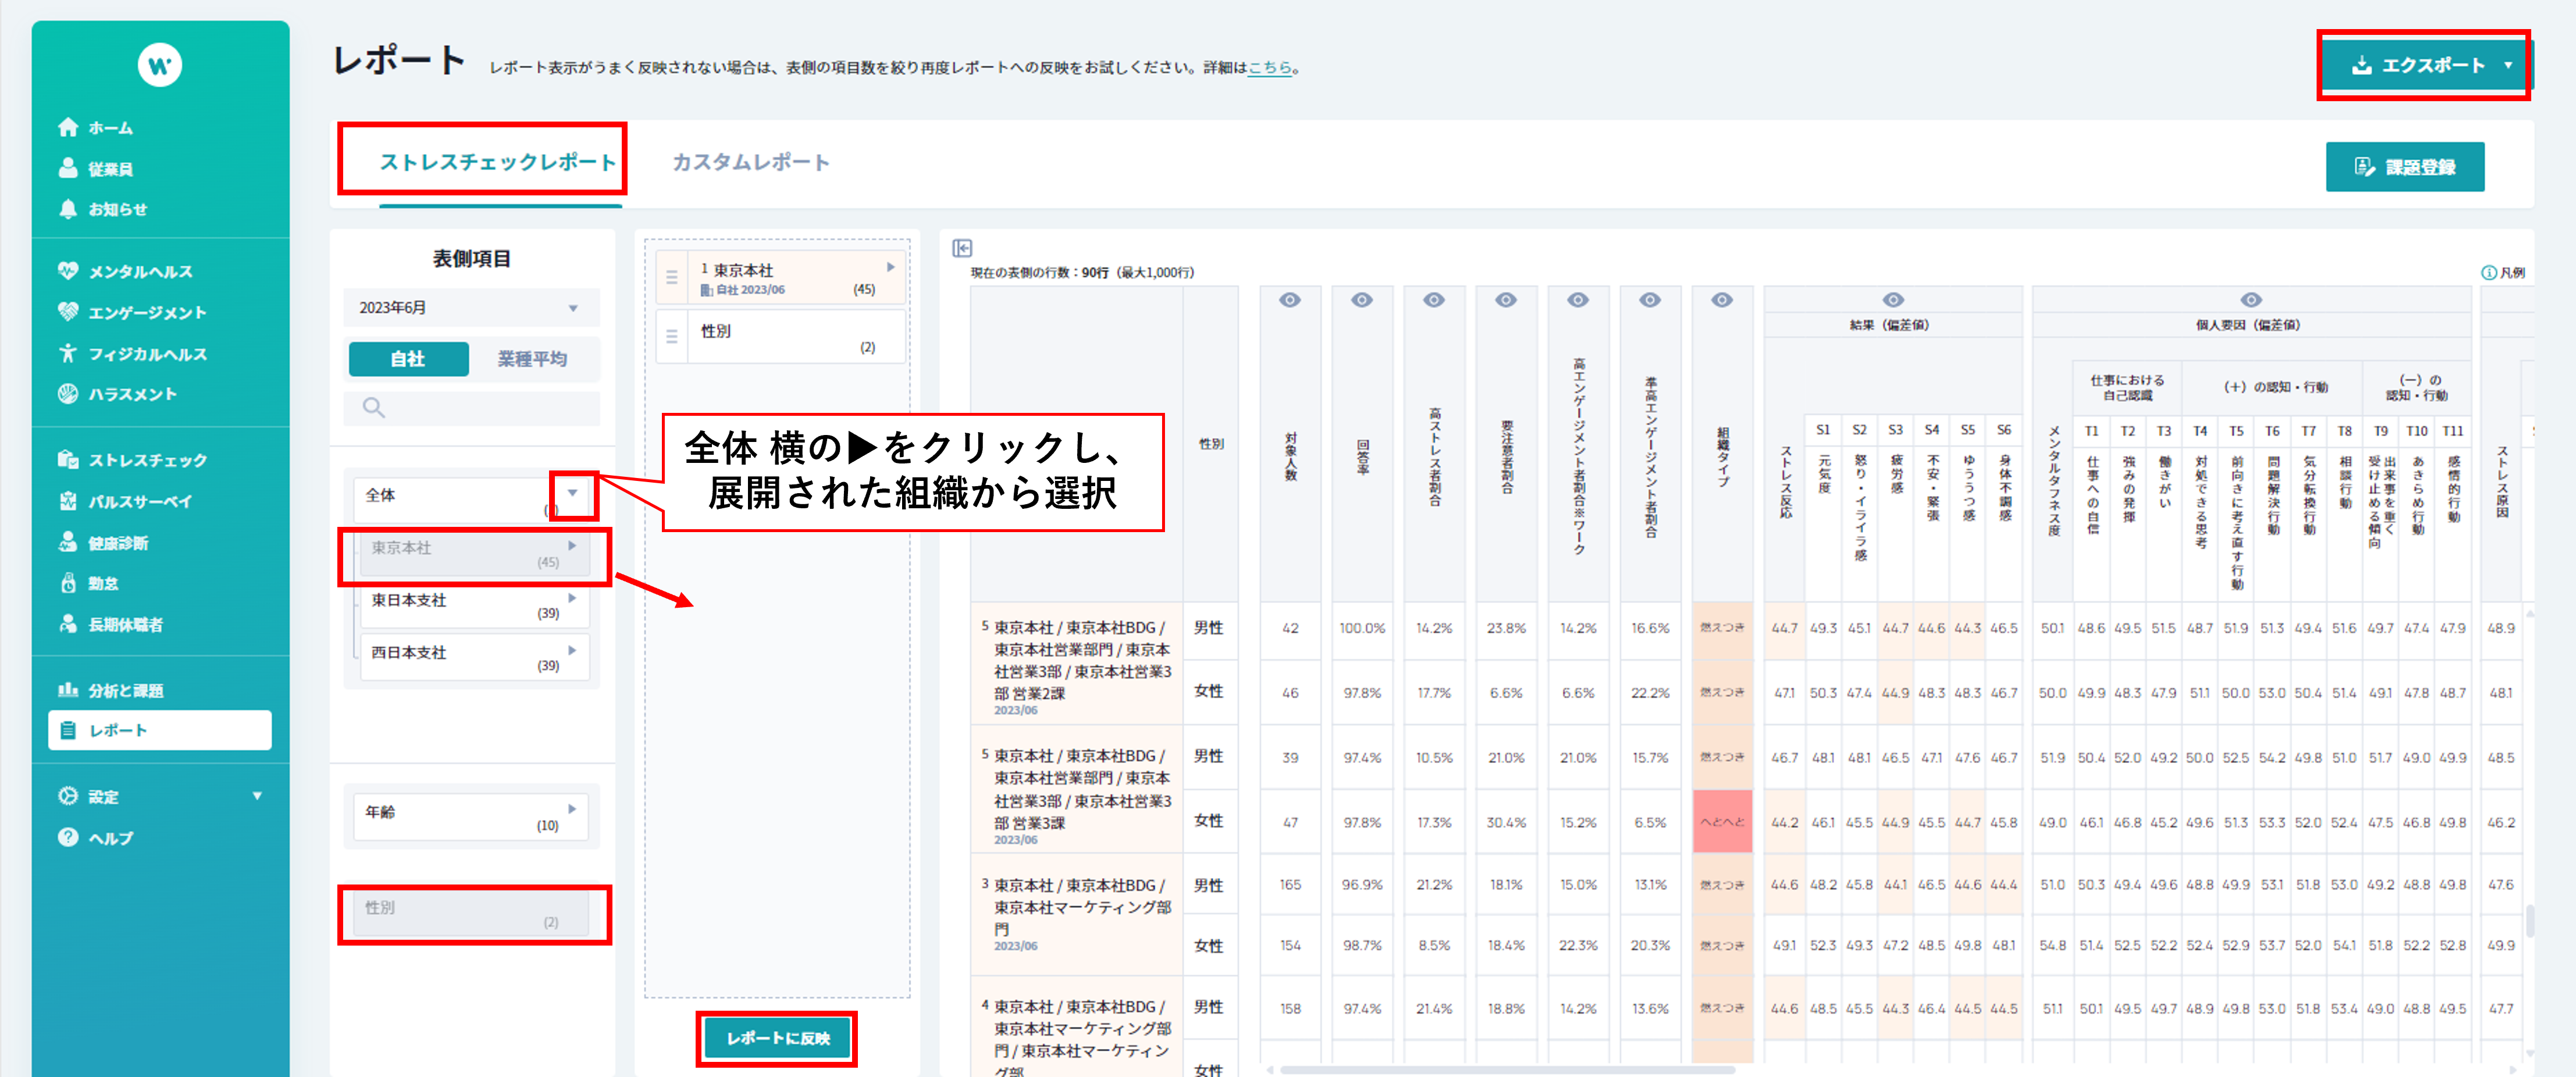Open the エクスポート dropdown caret

(2508, 65)
